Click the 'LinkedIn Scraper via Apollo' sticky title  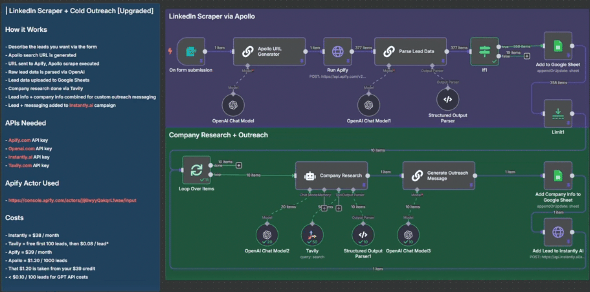212,16
